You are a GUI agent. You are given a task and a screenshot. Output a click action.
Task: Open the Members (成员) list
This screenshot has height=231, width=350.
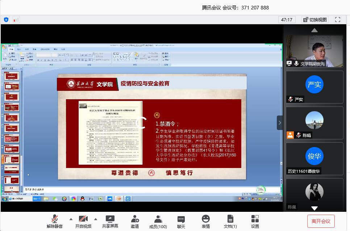coord(158,221)
